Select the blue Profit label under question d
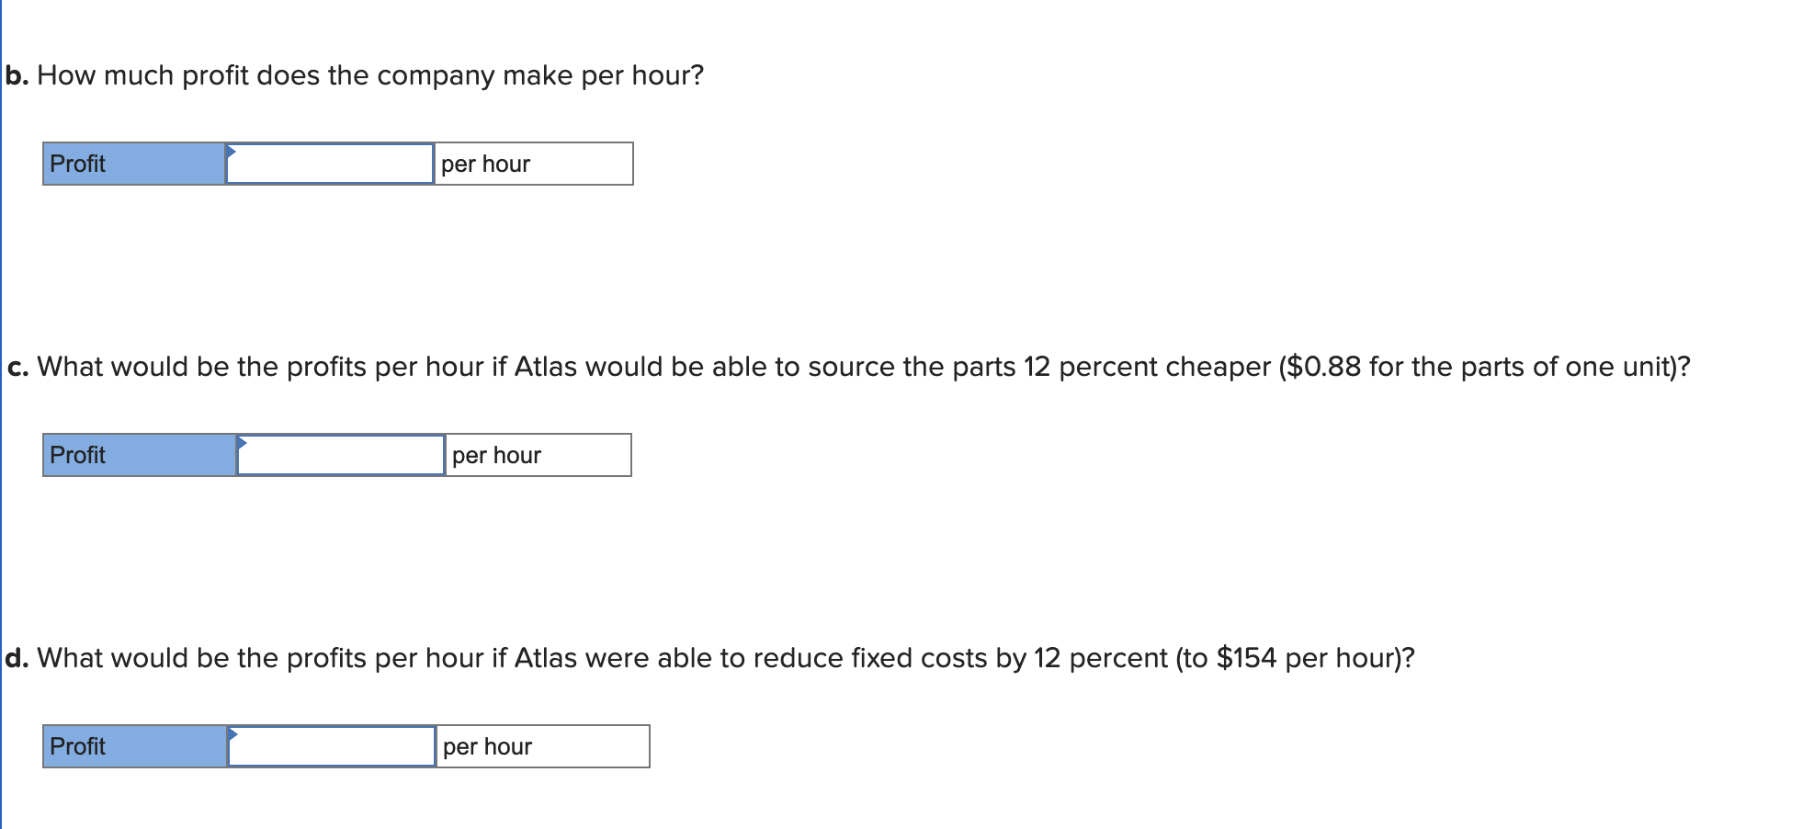Screen dimensions: 1814x829 [x=135, y=746]
